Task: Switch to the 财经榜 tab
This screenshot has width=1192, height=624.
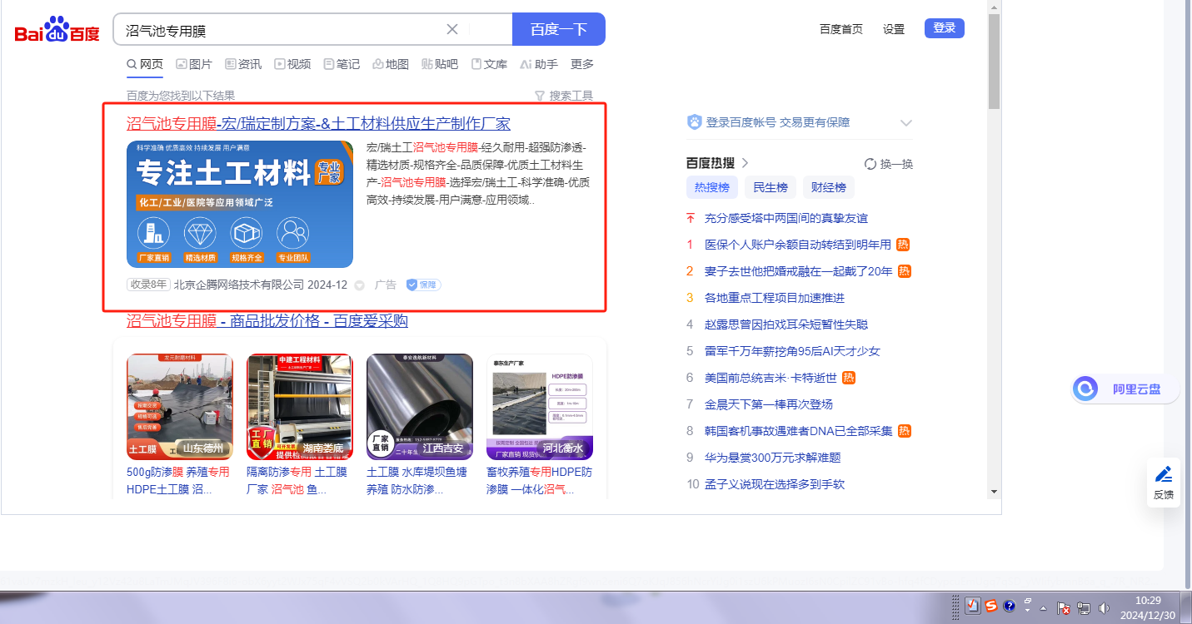Action: [x=829, y=187]
